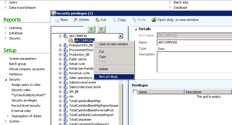
Task: Collapse the Details section
Action: click(x=136, y=29)
